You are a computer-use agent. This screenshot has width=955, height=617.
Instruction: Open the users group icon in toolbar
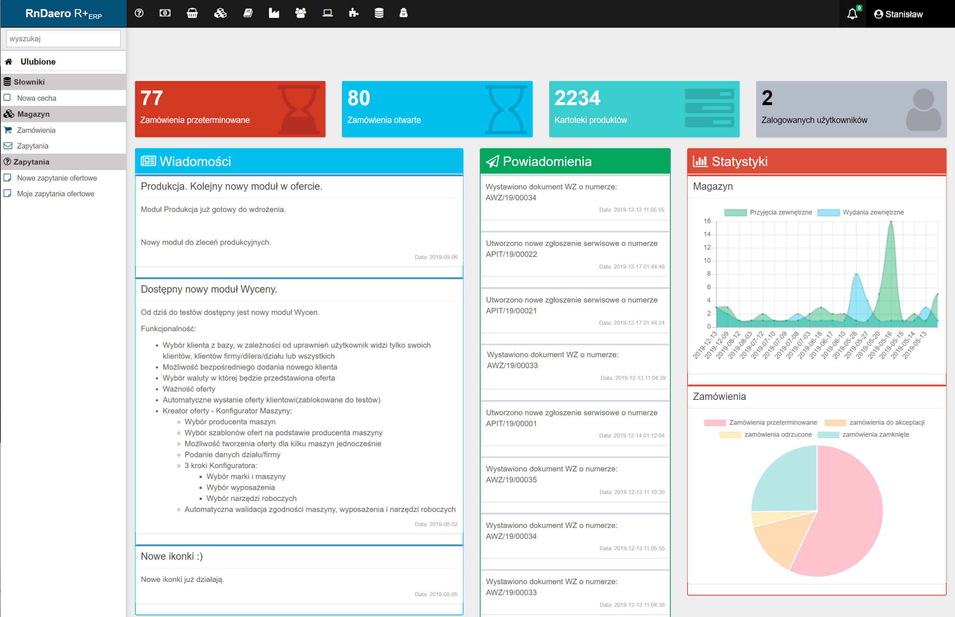tap(300, 13)
